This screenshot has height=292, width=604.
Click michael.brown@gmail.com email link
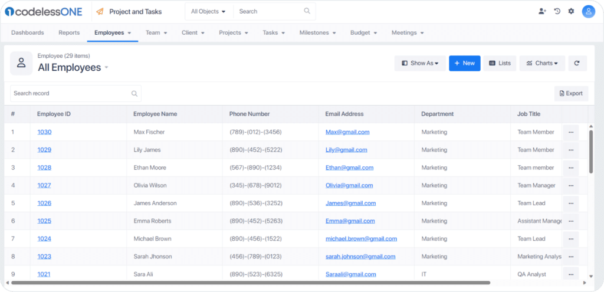point(361,239)
